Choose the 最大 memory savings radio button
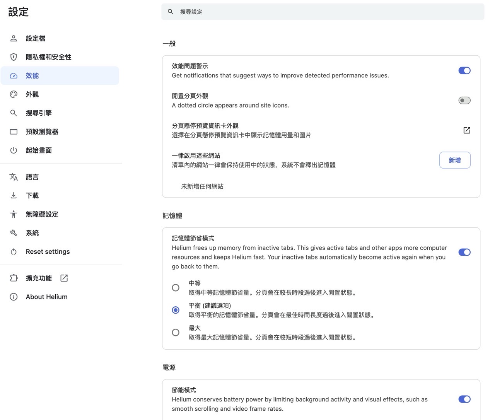 176,333
